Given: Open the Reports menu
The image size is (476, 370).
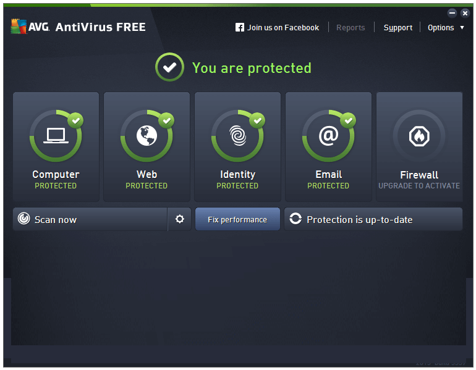Looking at the screenshot, I should click(351, 28).
